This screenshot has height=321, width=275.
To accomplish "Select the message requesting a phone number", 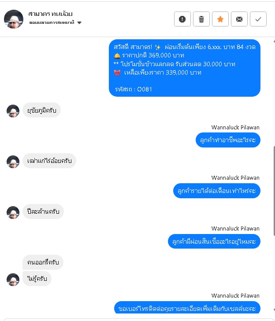I will tap(187, 307).
